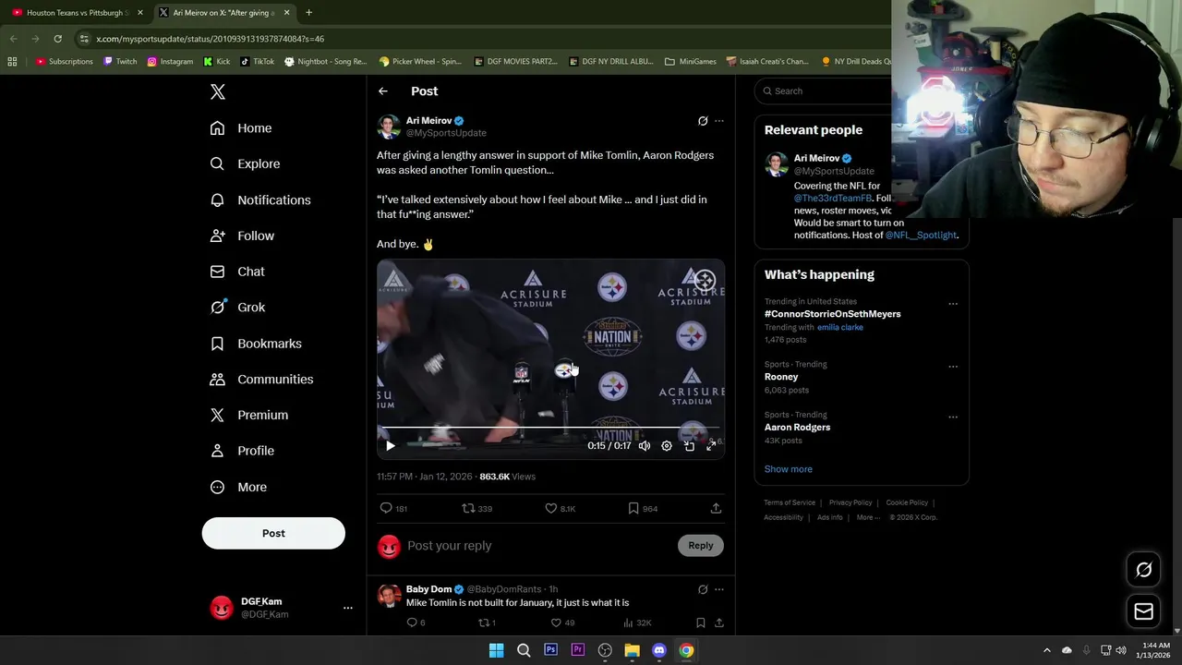Click the Reply button
This screenshot has height=665, width=1182.
701,546
